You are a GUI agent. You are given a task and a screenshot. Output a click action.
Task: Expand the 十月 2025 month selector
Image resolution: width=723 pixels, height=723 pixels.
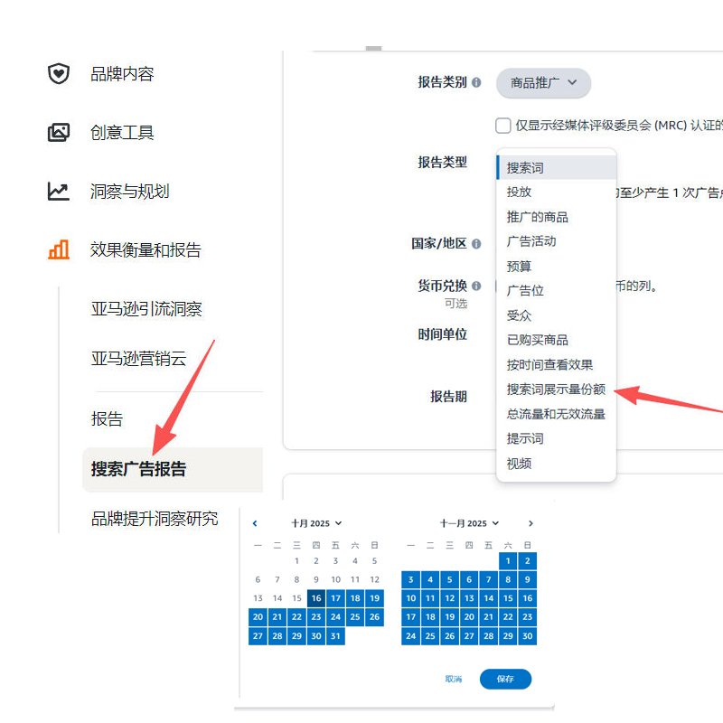(316, 523)
